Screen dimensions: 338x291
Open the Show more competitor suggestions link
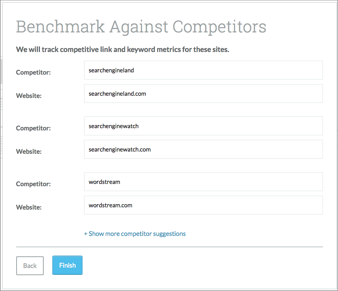pyautogui.click(x=135, y=234)
